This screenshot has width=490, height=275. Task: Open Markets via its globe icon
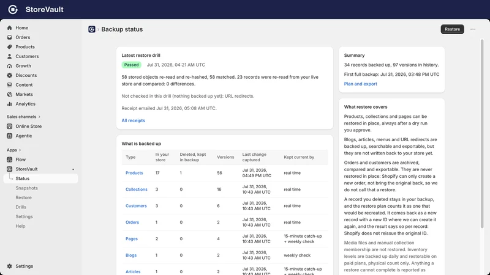click(9, 94)
